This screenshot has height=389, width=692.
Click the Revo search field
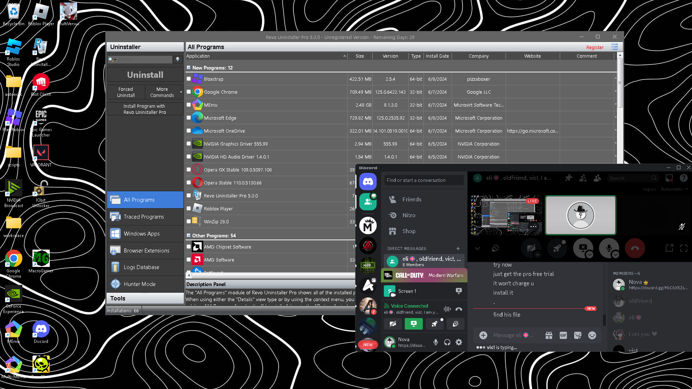(x=144, y=59)
